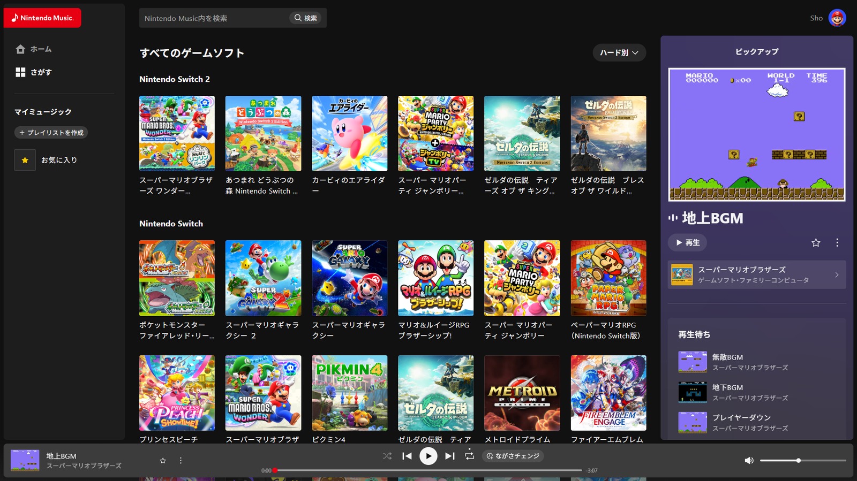Click プレイリストを作成 button

(51, 133)
